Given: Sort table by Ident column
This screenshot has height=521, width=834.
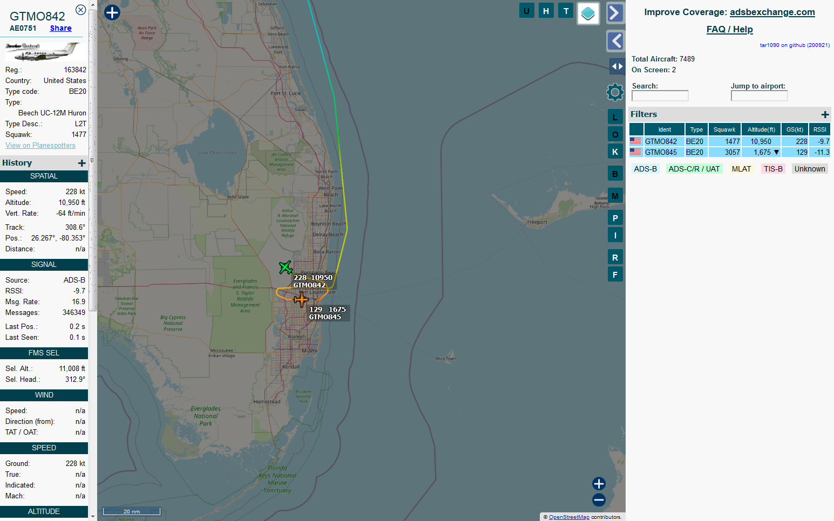Looking at the screenshot, I should tap(665, 129).
